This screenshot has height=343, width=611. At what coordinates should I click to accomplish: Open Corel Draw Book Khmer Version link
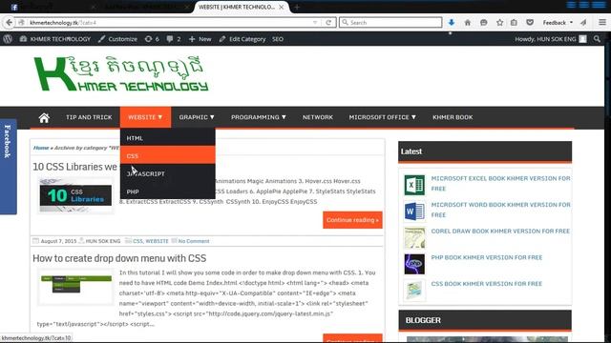tap(500, 231)
